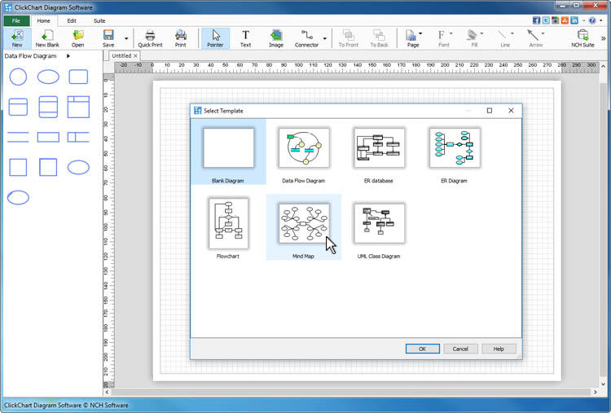Click the To Front icon
The height and width of the screenshot is (413, 611).
coord(349,38)
